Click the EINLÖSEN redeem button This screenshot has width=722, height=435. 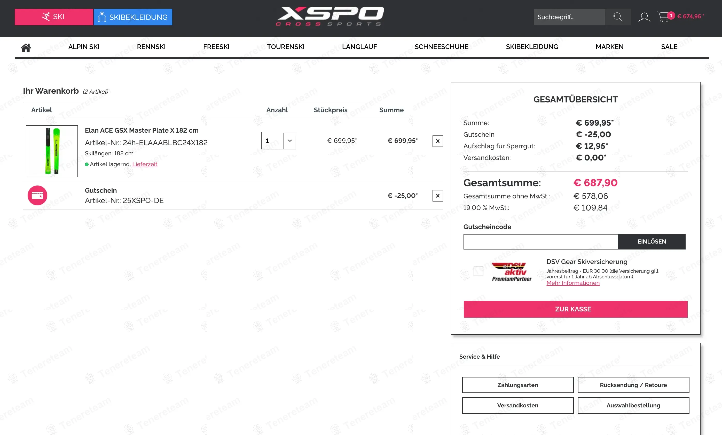[x=652, y=241]
